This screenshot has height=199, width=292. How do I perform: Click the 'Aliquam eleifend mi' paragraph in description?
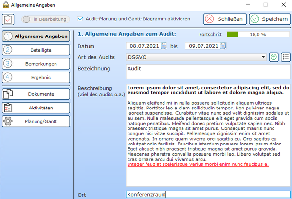coord(208,131)
